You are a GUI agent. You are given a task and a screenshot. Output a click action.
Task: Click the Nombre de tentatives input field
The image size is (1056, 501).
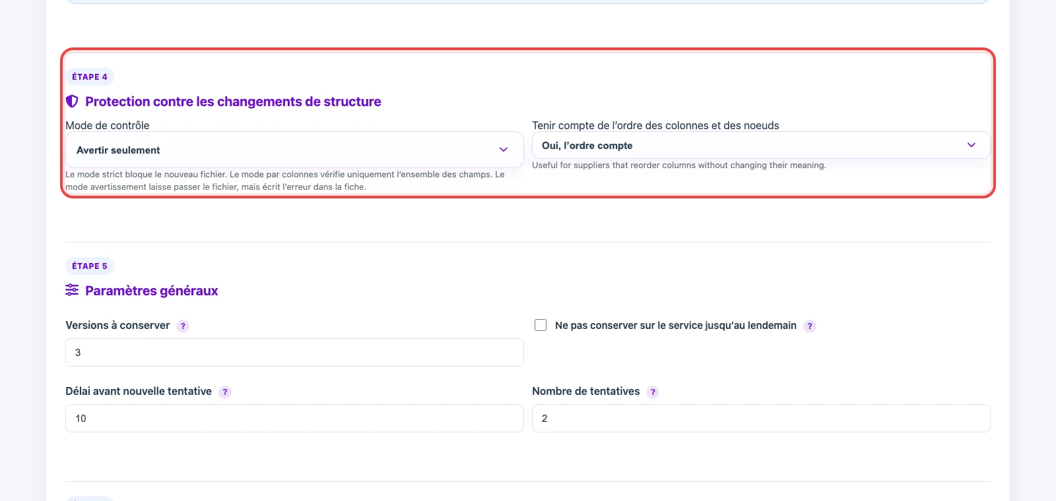(x=761, y=418)
